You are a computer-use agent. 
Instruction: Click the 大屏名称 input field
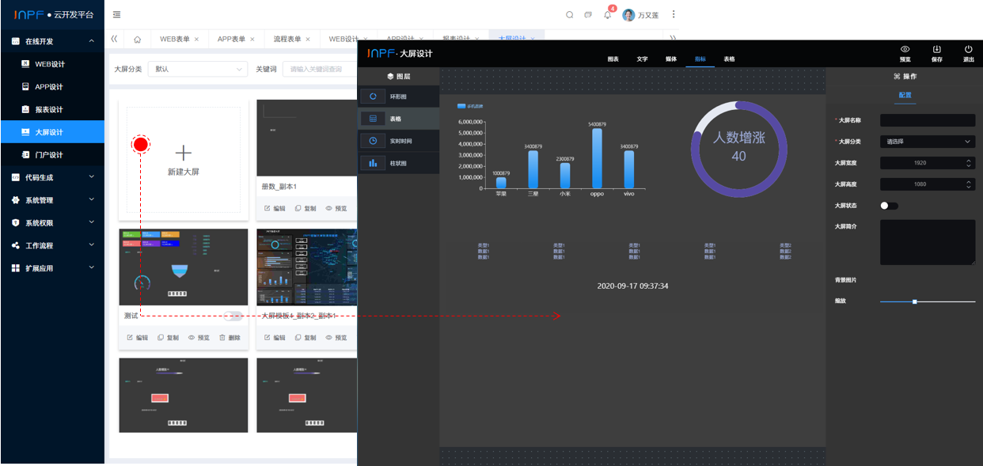click(x=928, y=120)
